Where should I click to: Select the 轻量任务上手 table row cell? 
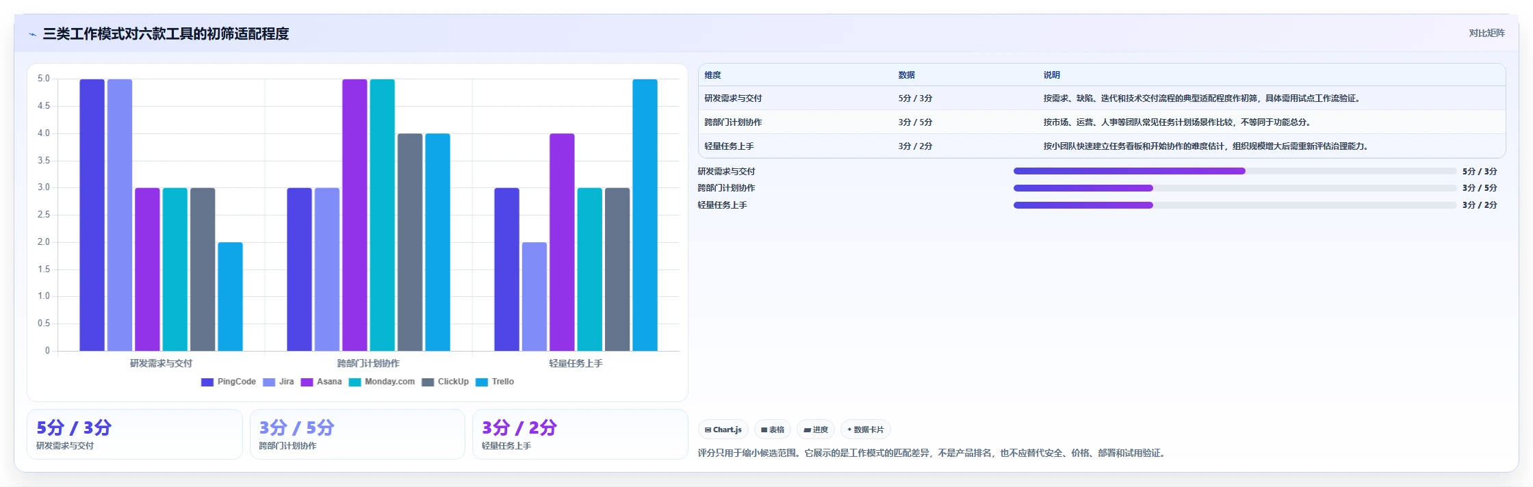(729, 146)
